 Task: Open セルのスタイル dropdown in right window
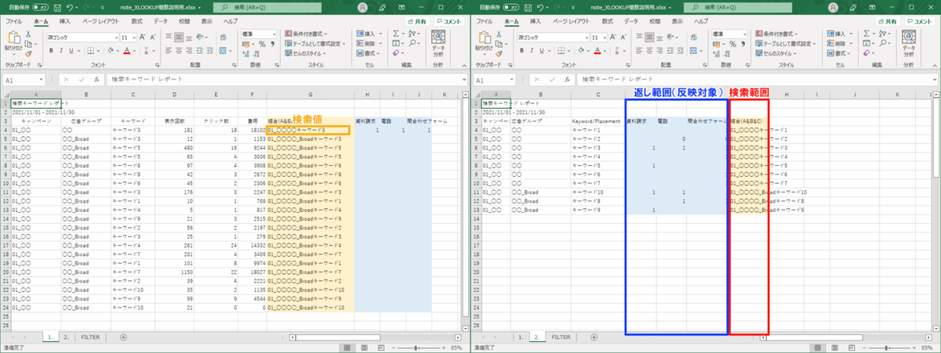coord(776,53)
